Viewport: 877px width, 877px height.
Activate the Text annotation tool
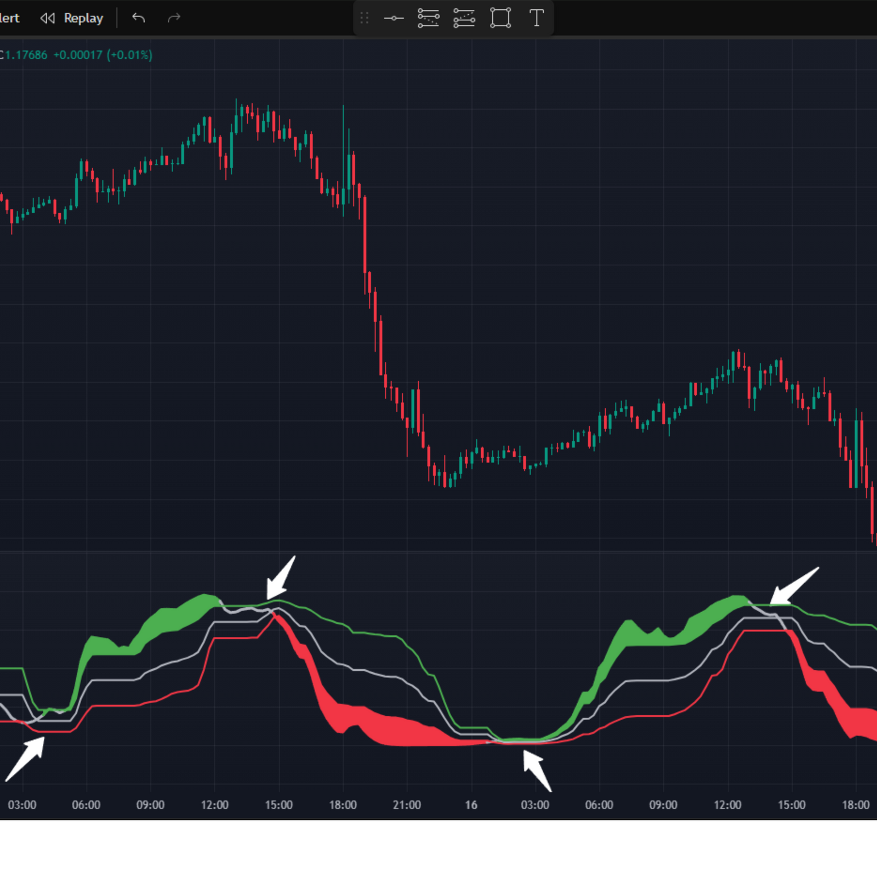coord(537,18)
